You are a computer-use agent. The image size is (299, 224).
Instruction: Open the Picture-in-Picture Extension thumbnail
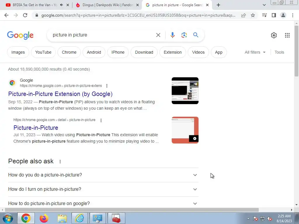[185, 91]
